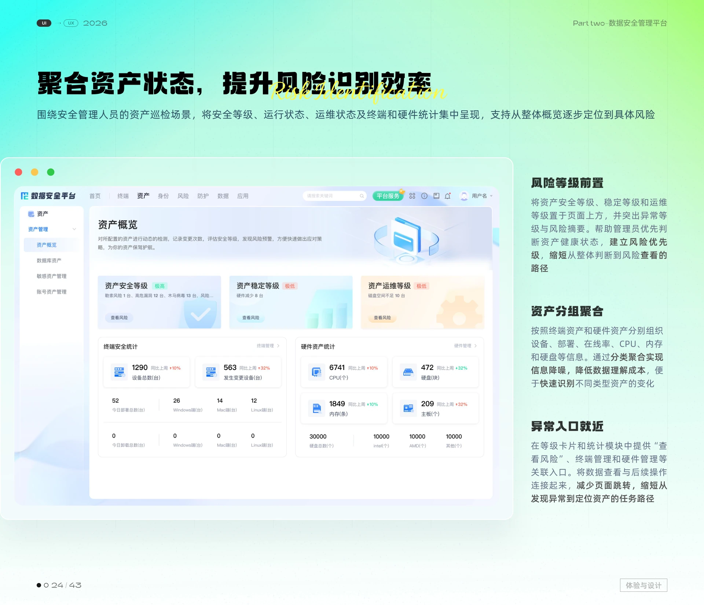The image size is (704, 605).
Task: Click the 设备总数 server icon
Action: click(x=119, y=372)
